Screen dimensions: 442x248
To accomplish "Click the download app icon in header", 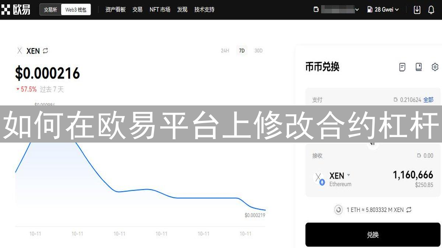I will 417,10.
